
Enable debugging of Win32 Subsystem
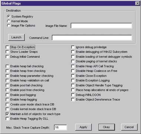(73, 52)
